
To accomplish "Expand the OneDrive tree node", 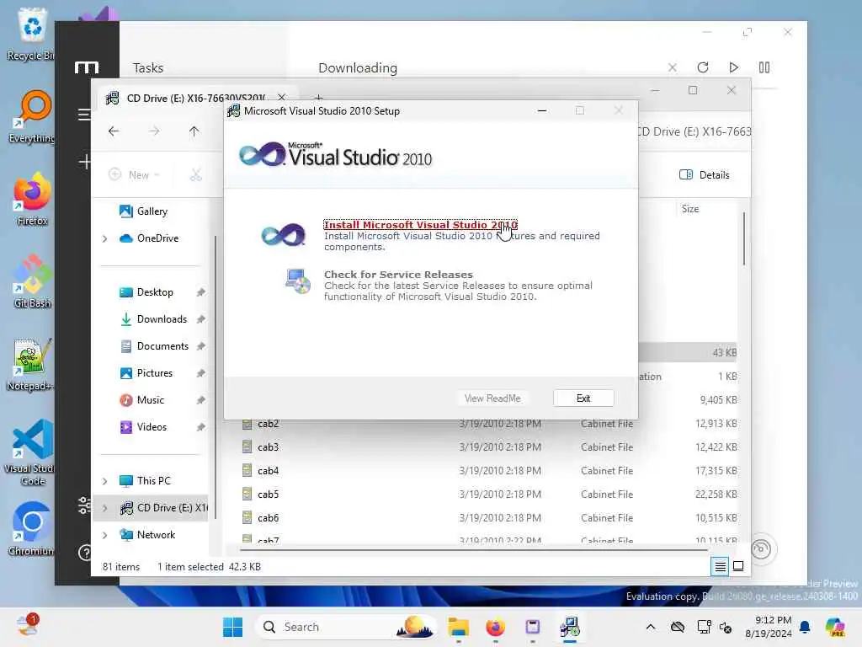I will (104, 238).
